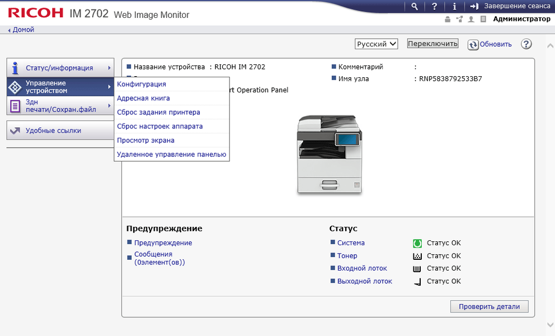The width and height of the screenshot is (555, 336).
Task: Expand Статус/информация submenu arrow
Action: 109,68
